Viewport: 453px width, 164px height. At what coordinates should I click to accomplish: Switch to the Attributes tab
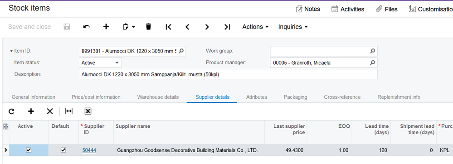257,97
